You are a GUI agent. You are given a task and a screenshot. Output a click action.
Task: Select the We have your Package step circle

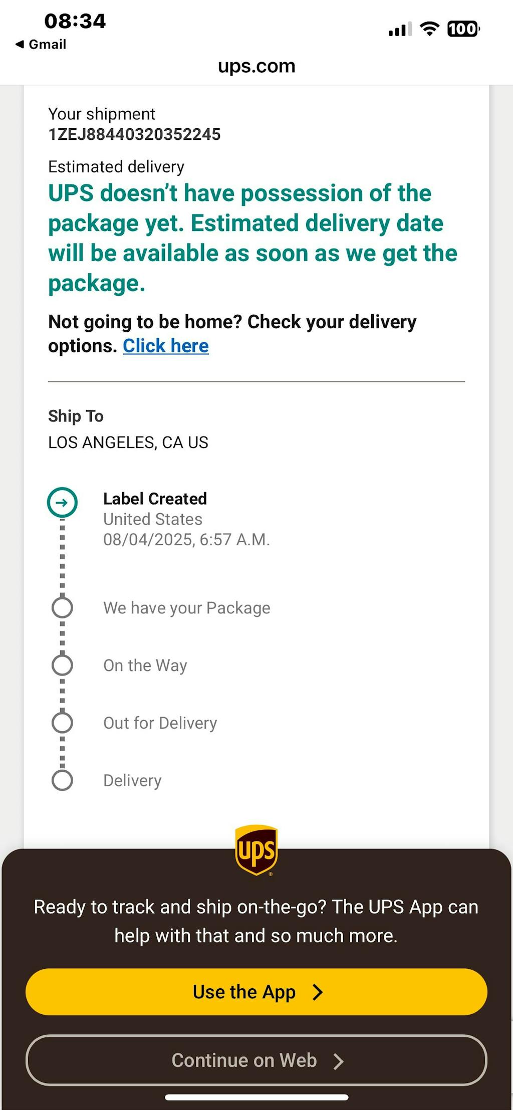tap(62, 607)
